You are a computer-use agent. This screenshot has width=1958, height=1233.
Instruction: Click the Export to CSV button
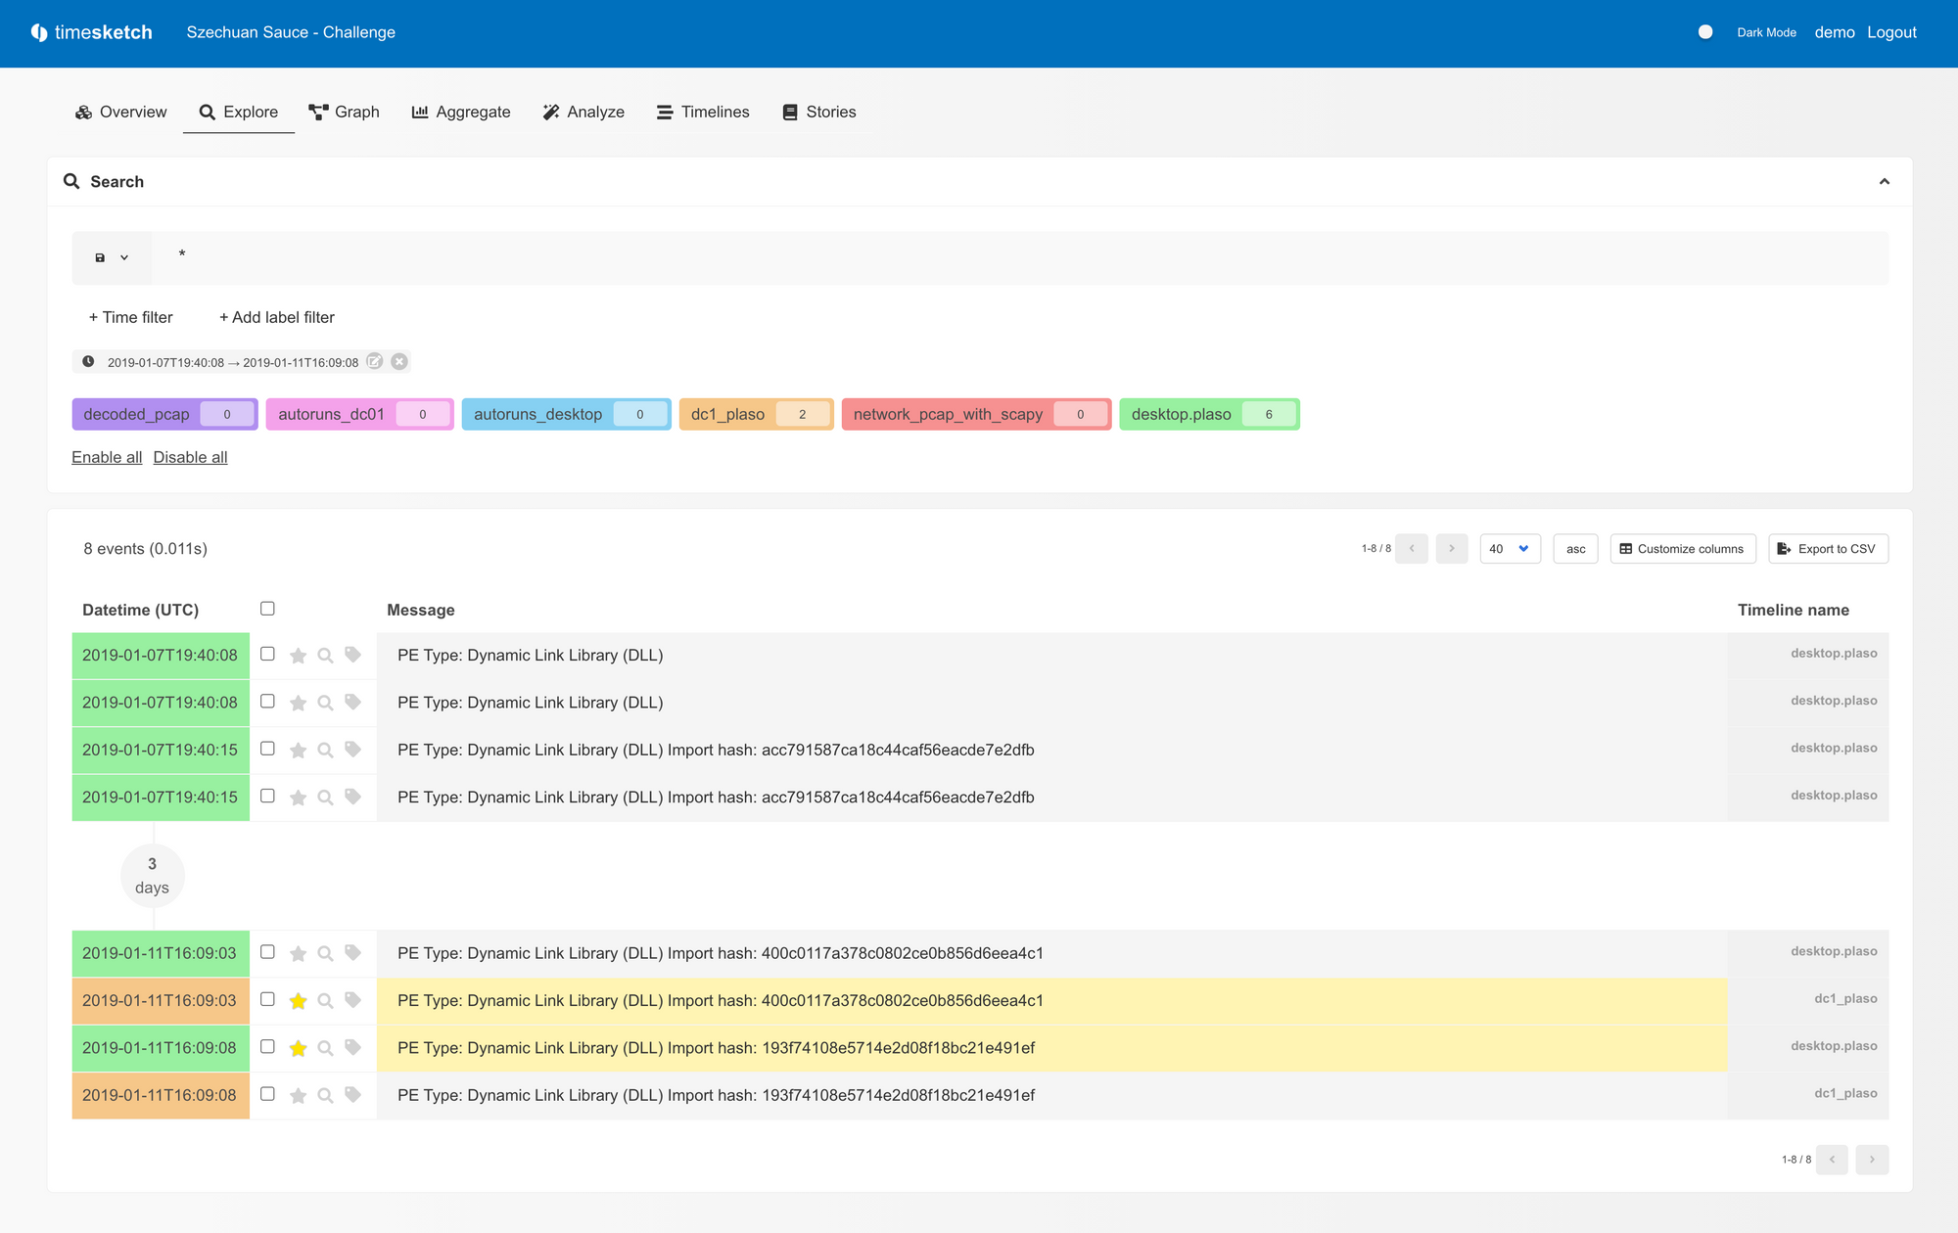(1827, 549)
